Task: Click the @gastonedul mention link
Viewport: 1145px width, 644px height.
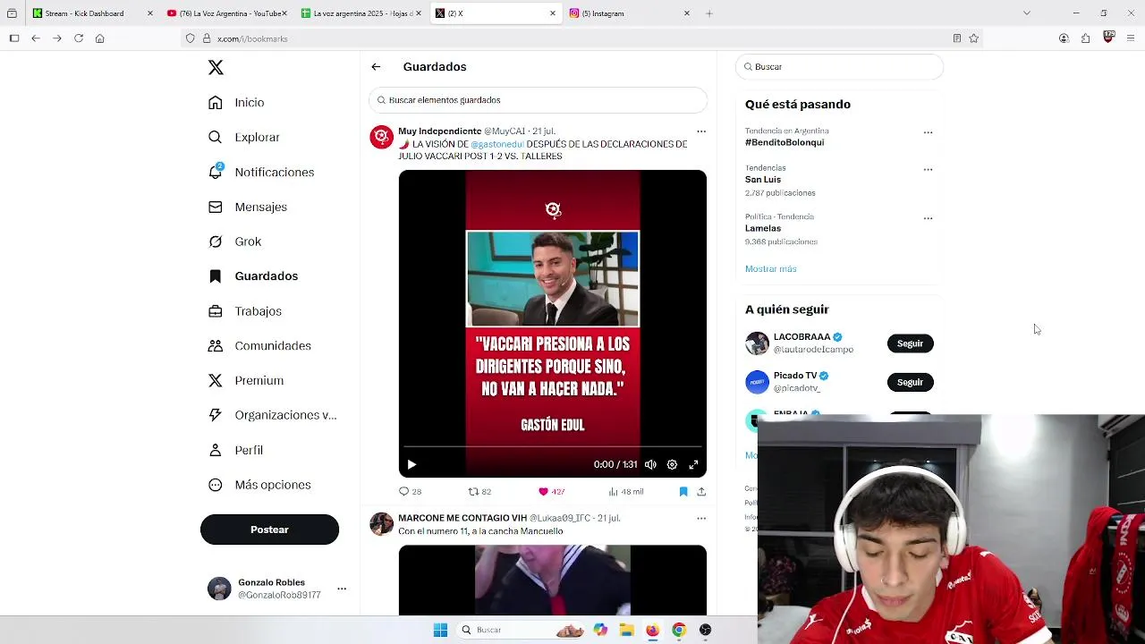Action: tap(497, 144)
